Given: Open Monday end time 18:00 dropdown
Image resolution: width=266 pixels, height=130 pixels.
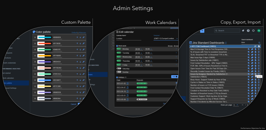Looking at the screenshot, I should 149,49.
